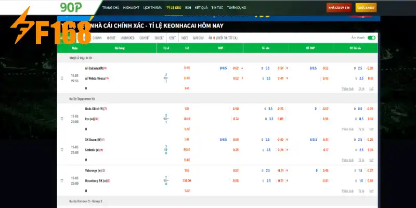Switch to the 12BET bookmaker tab
The width and height of the screenshot is (416, 208).
tap(172, 38)
